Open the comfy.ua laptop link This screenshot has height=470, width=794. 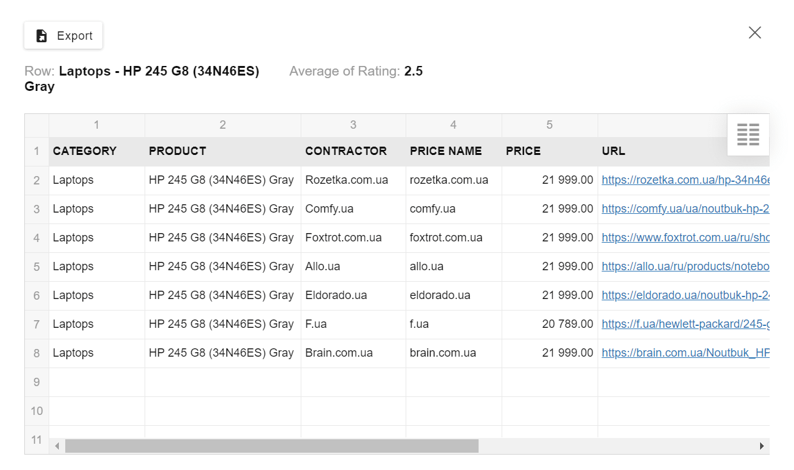(x=685, y=209)
